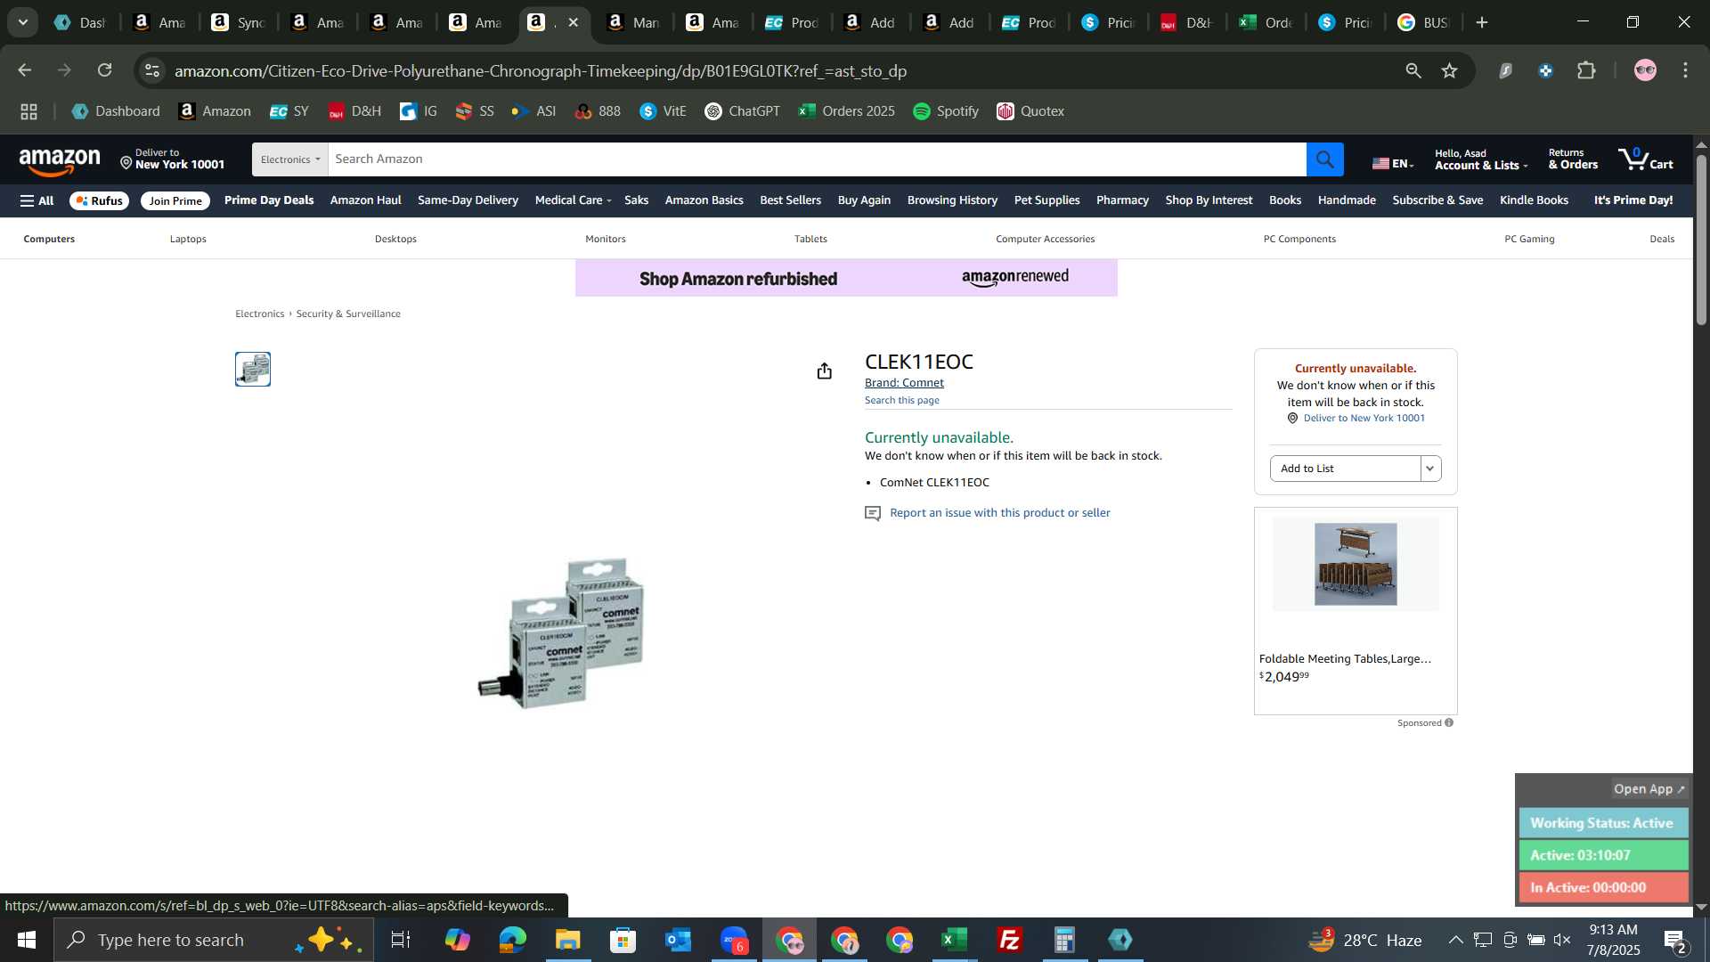
Task: Select Best Sellers in the nav bar
Action: pos(790,200)
